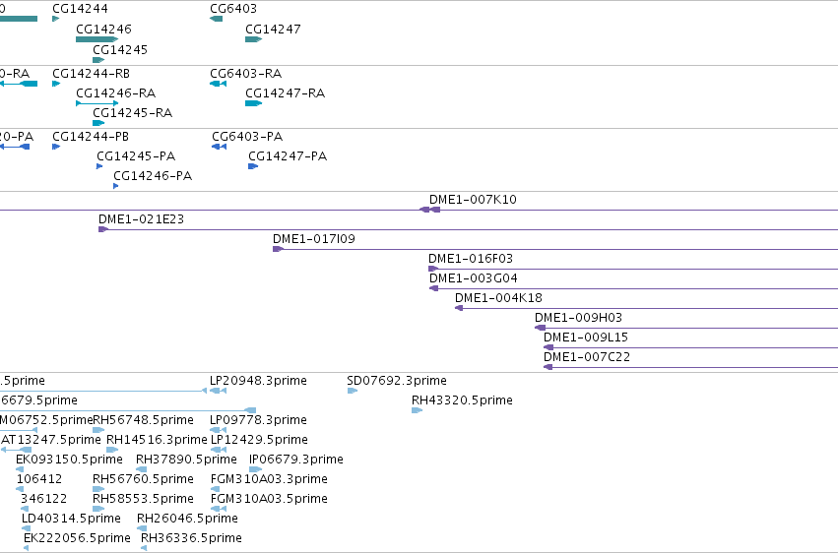Open the DME1-009H03 clone label
The height and width of the screenshot is (553, 838).
pyautogui.click(x=578, y=318)
